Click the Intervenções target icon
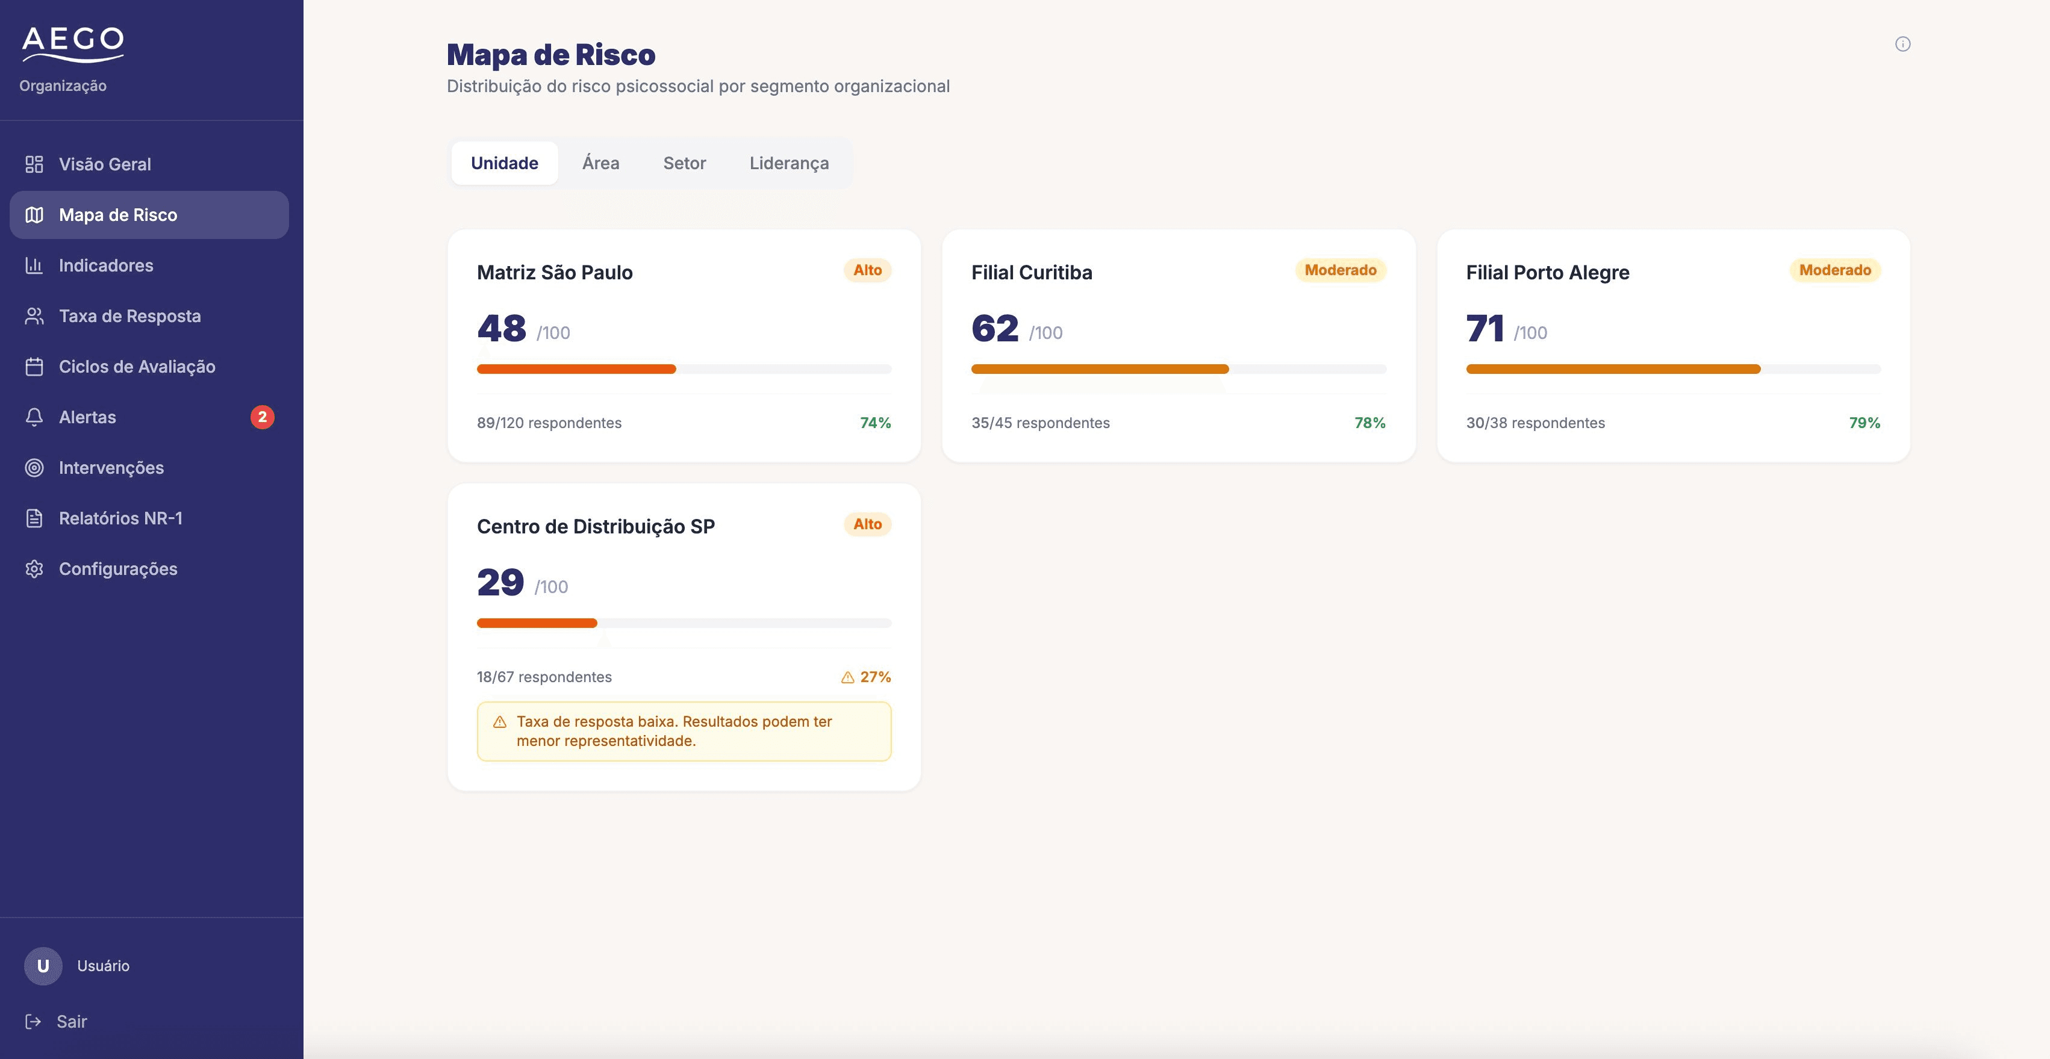This screenshot has height=1059, width=2050. (34, 467)
